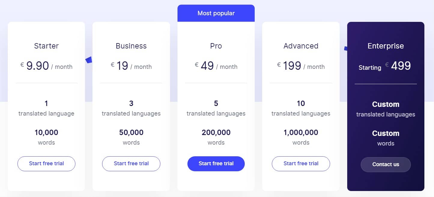Select the Business plan heading

click(x=131, y=46)
